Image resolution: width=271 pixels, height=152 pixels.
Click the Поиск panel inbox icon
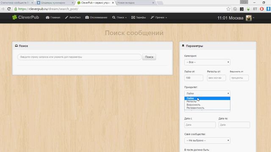[x=16, y=46]
